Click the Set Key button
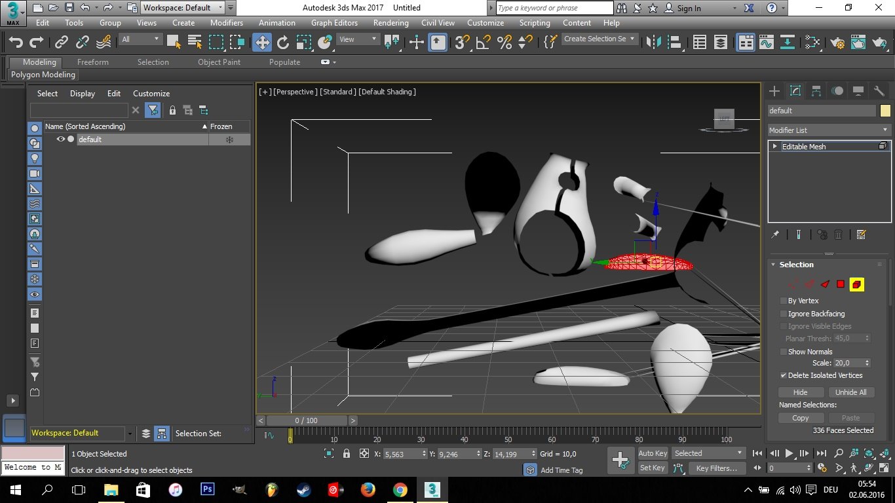The image size is (895, 503). coord(653,468)
